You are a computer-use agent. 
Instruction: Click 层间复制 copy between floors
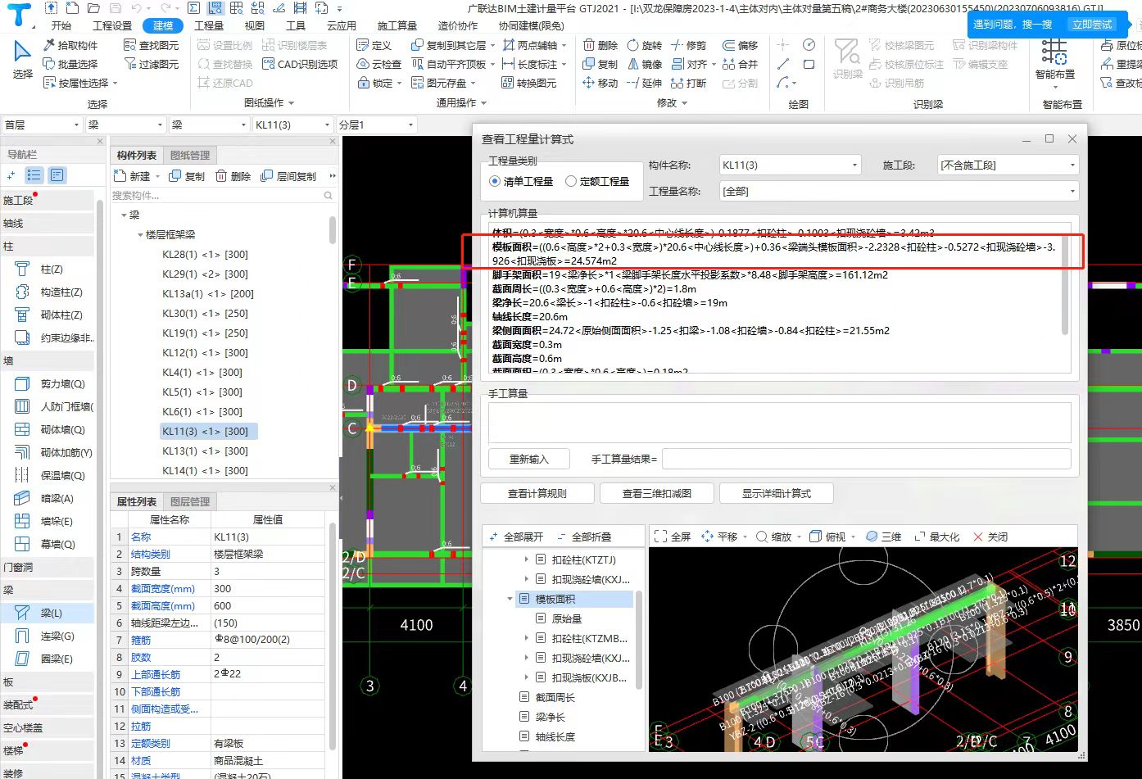tap(288, 176)
